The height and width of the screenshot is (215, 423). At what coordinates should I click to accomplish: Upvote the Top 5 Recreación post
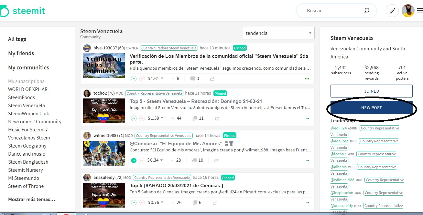134,118
